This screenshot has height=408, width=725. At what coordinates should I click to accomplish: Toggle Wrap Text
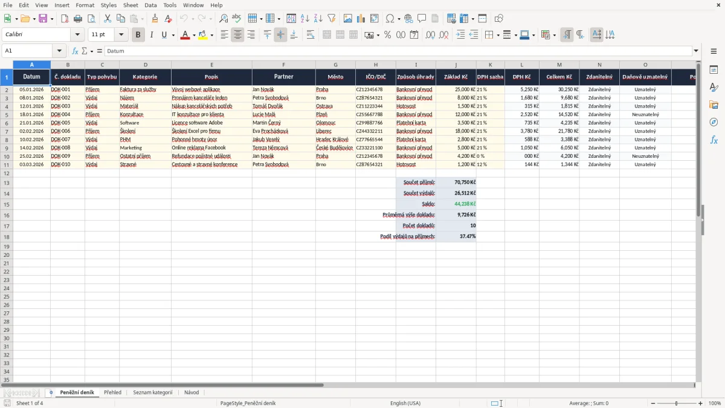click(x=310, y=35)
